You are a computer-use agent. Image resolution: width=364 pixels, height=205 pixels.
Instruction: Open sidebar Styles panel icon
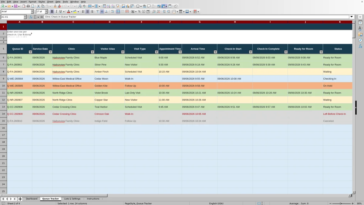point(360,29)
